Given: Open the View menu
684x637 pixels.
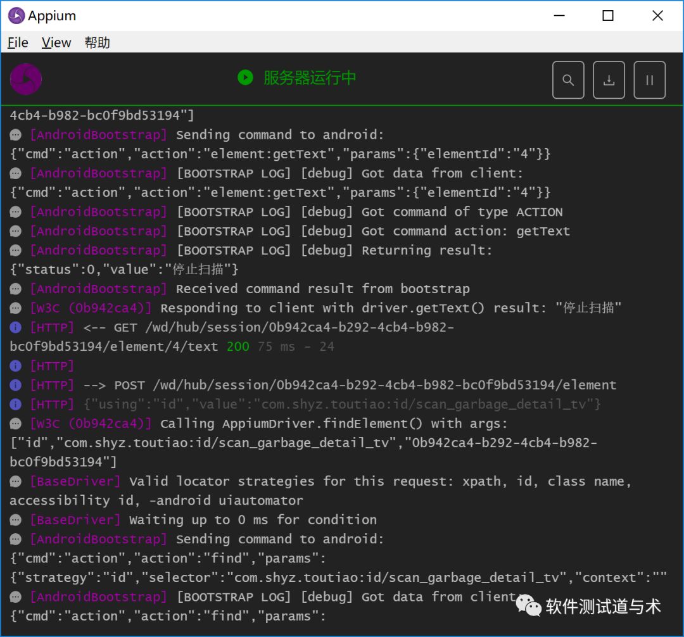Looking at the screenshot, I should tap(56, 42).
